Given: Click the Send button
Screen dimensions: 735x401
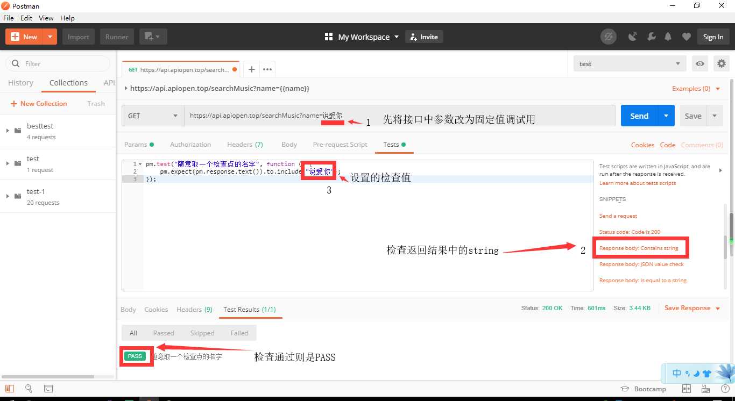Looking at the screenshot, I should (x=639, y=116).
